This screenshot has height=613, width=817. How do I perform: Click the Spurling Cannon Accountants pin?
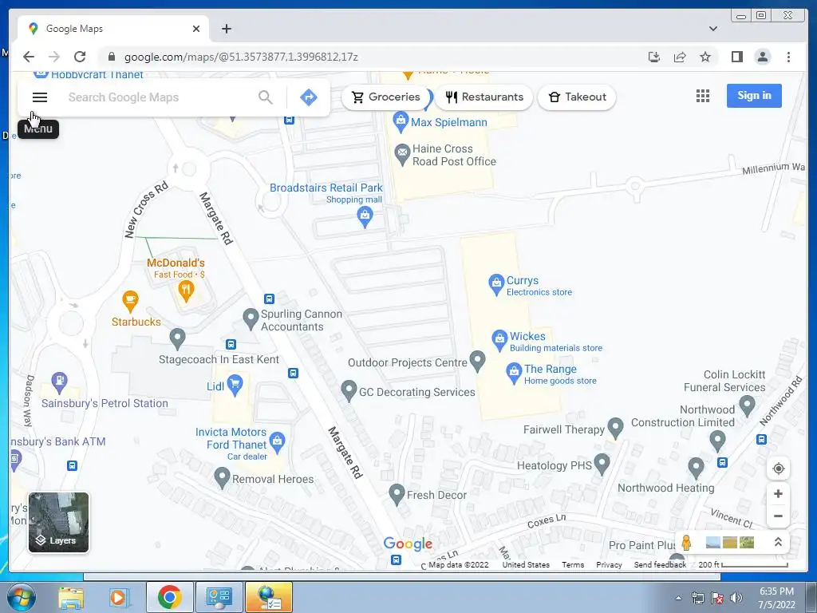tap(251, 319)
